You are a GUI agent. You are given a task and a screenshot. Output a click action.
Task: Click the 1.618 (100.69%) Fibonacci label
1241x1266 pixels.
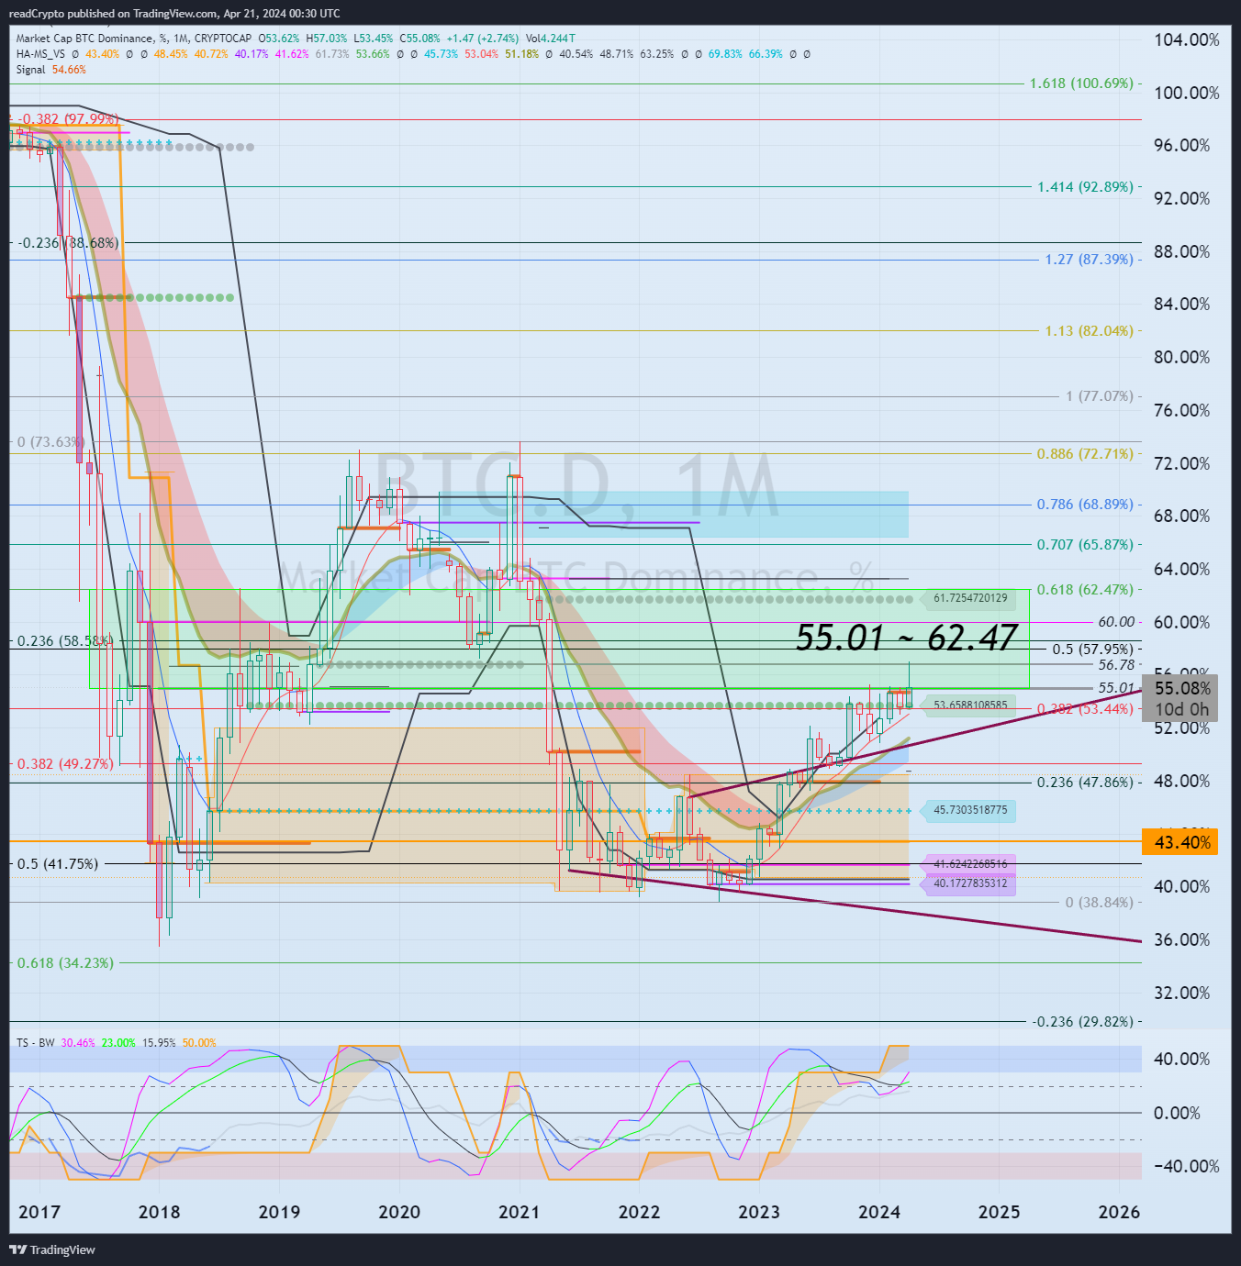(x=1081, y=83)
